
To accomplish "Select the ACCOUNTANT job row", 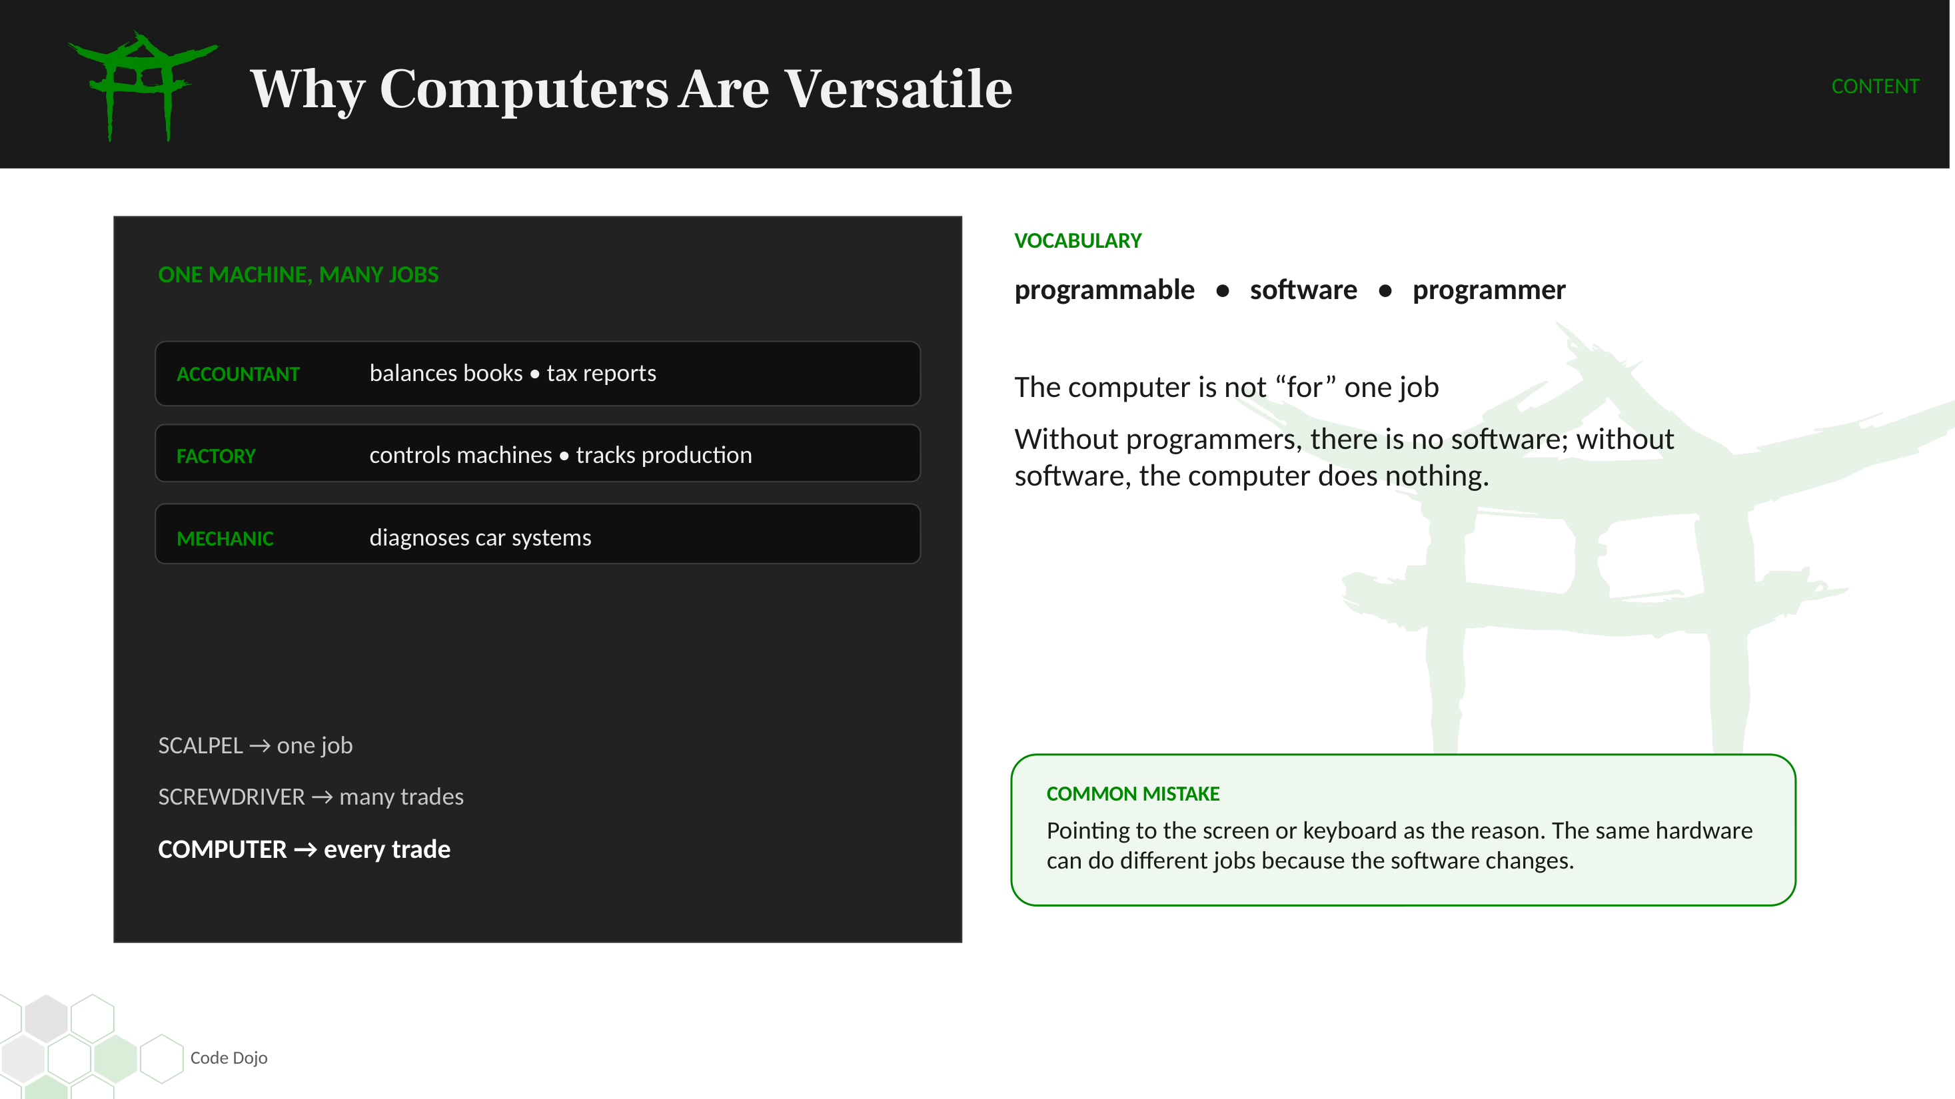I will (x=537, y=373).
